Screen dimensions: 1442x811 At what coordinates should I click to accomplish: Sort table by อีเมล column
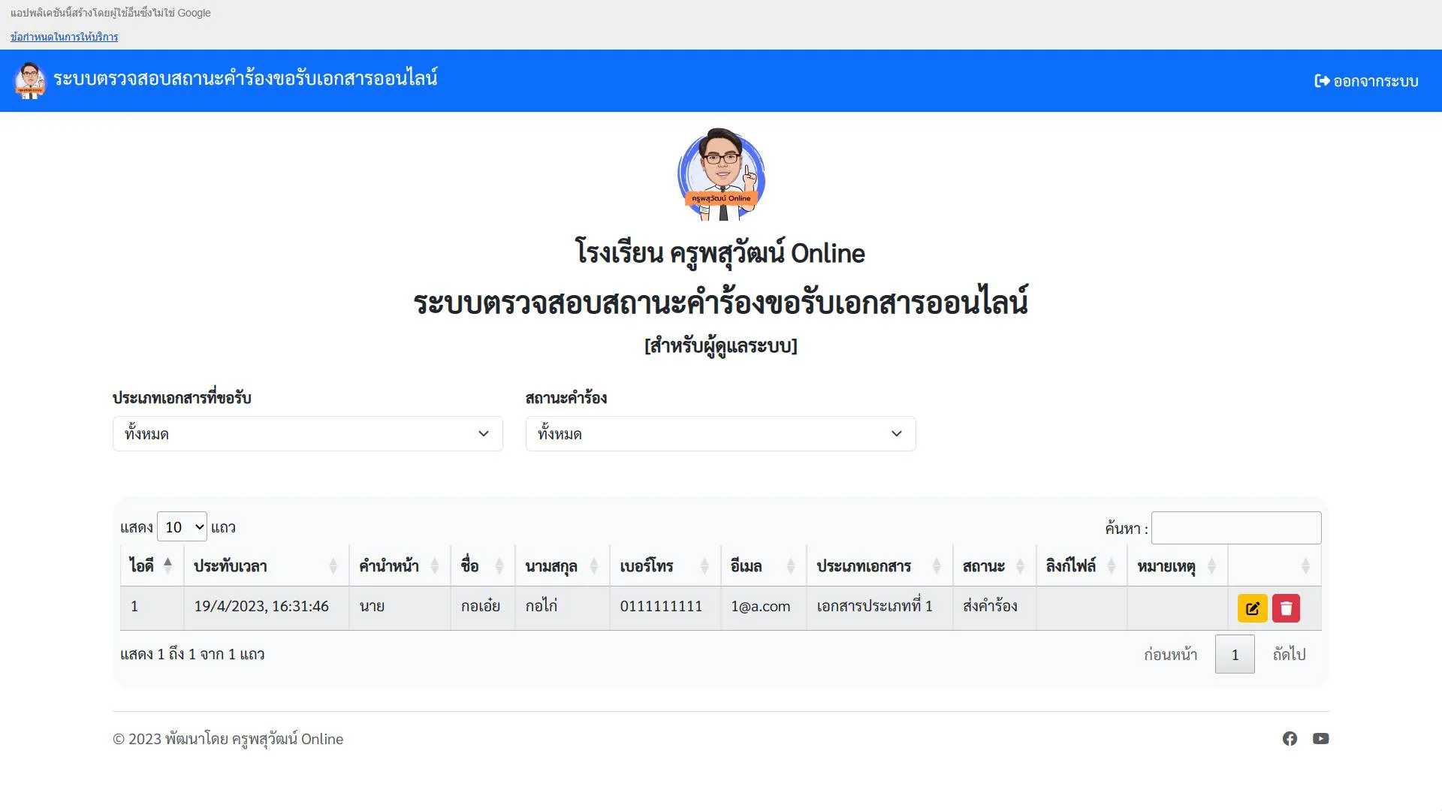coord(763,565)
